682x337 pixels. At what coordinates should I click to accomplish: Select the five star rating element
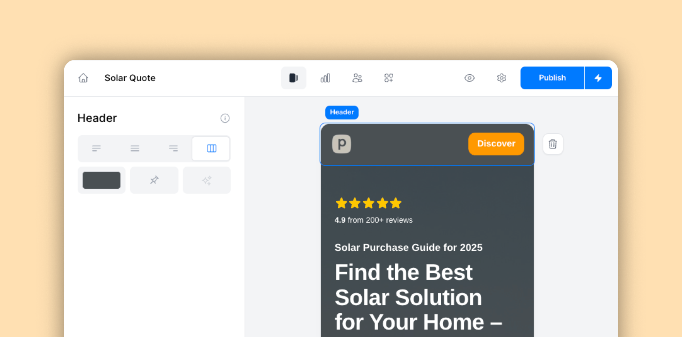pyautogui.click(x=368, y=203)
